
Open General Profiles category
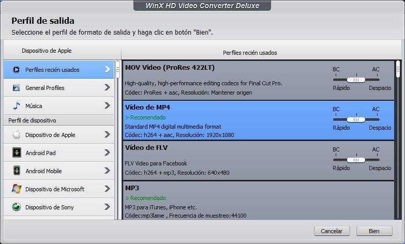coord(58,87)
